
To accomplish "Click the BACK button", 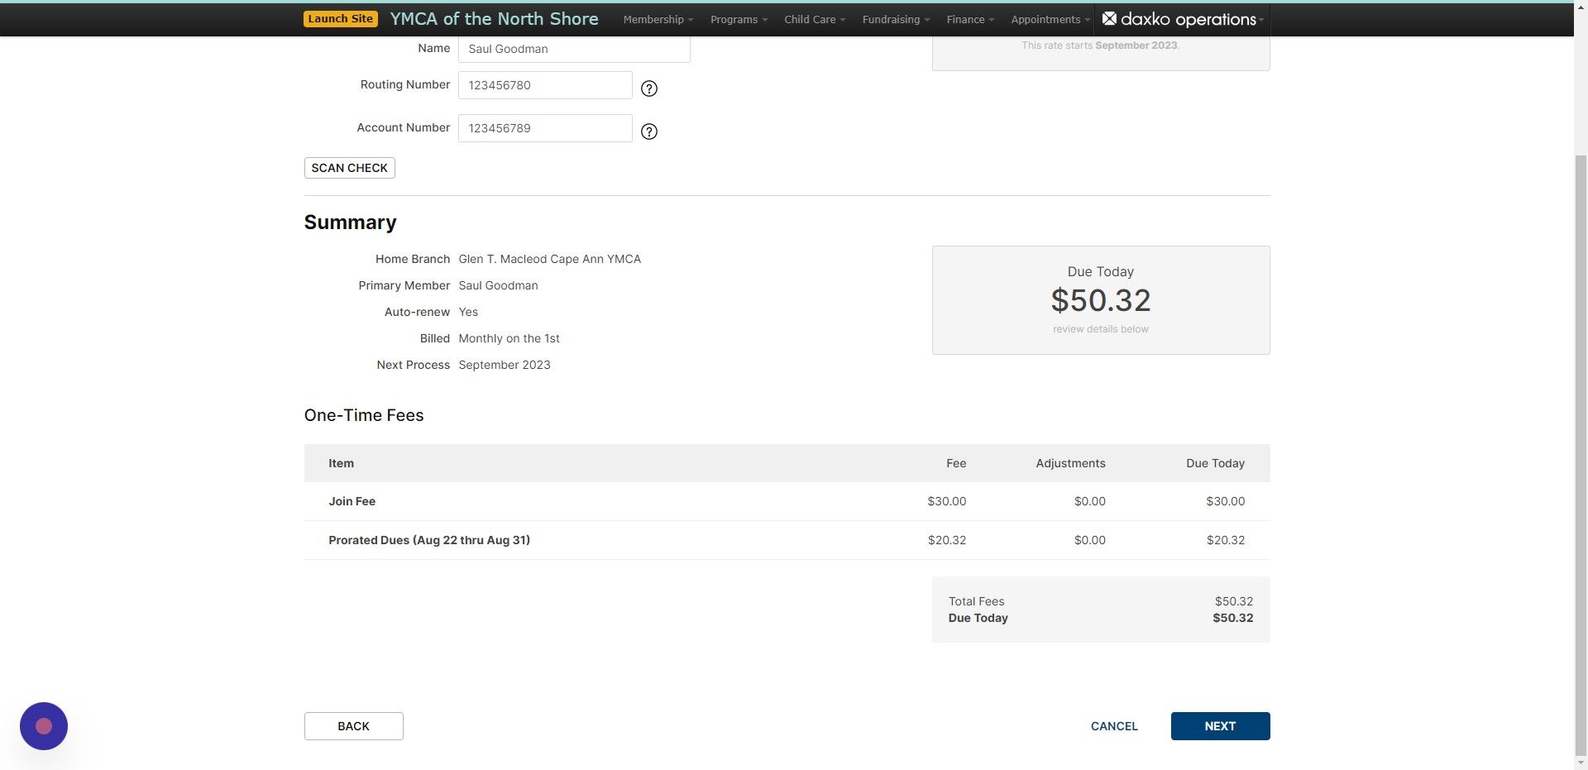I will pyautogui.click(x=353, y=726).
